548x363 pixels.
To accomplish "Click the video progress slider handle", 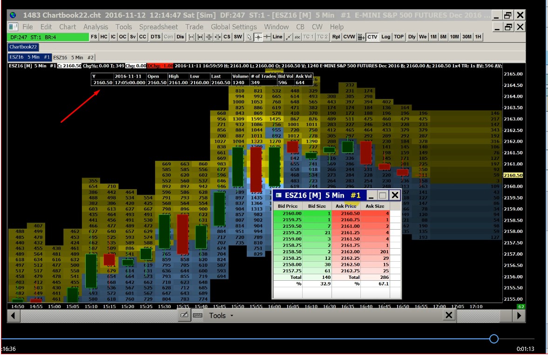I will point(494,338).
